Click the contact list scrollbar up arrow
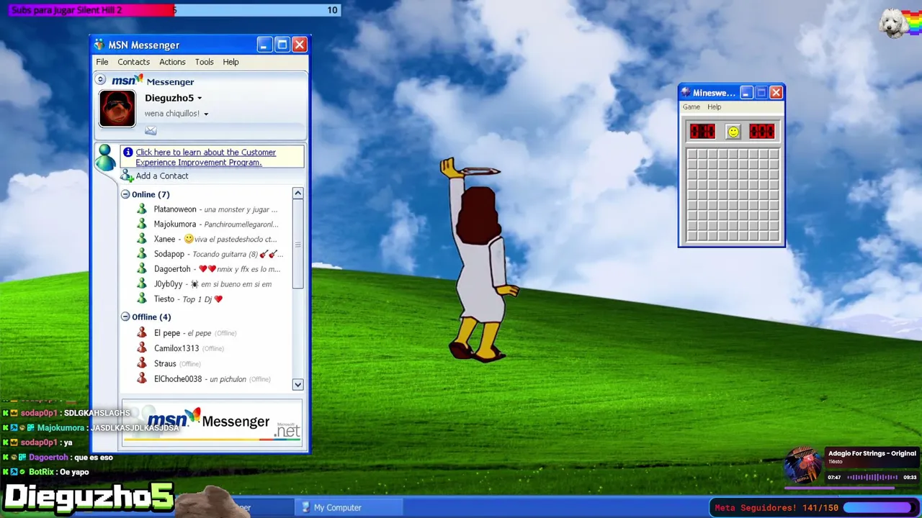Viewport: 922px width, 518px height. click(x=297, y=194)
